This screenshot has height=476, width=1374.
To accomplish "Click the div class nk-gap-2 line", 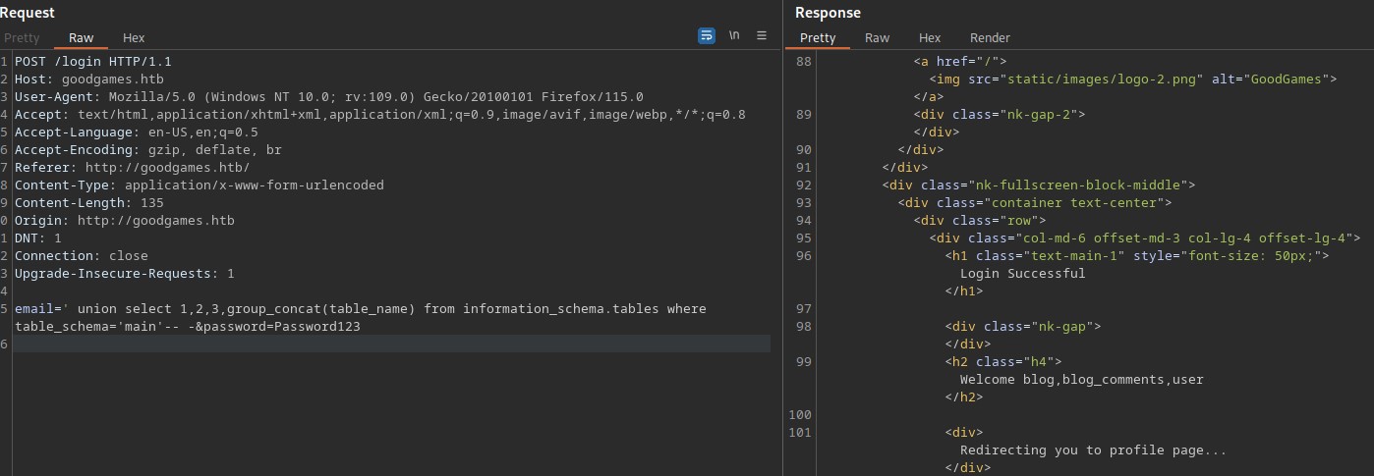I will [1000, 114].
